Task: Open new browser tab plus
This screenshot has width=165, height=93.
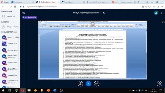Action: [139, 2]
